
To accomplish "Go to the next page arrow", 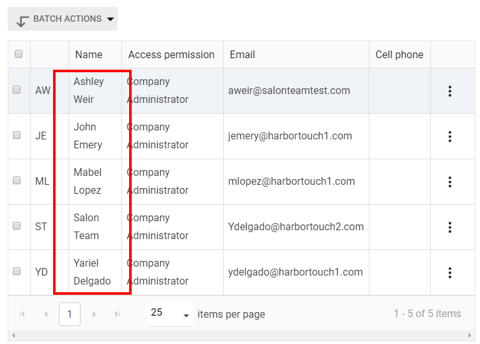I will click(x=94, y=314).
